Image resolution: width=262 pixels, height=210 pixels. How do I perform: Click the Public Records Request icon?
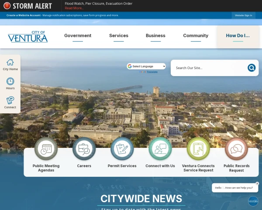[236, 149]
